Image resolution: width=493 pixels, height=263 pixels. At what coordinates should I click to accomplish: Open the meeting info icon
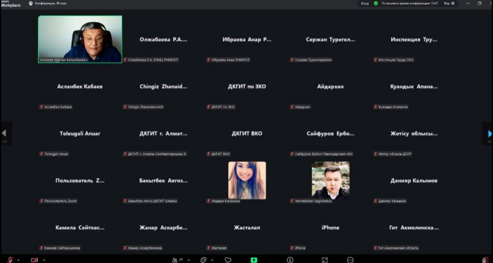click(290, 260)
